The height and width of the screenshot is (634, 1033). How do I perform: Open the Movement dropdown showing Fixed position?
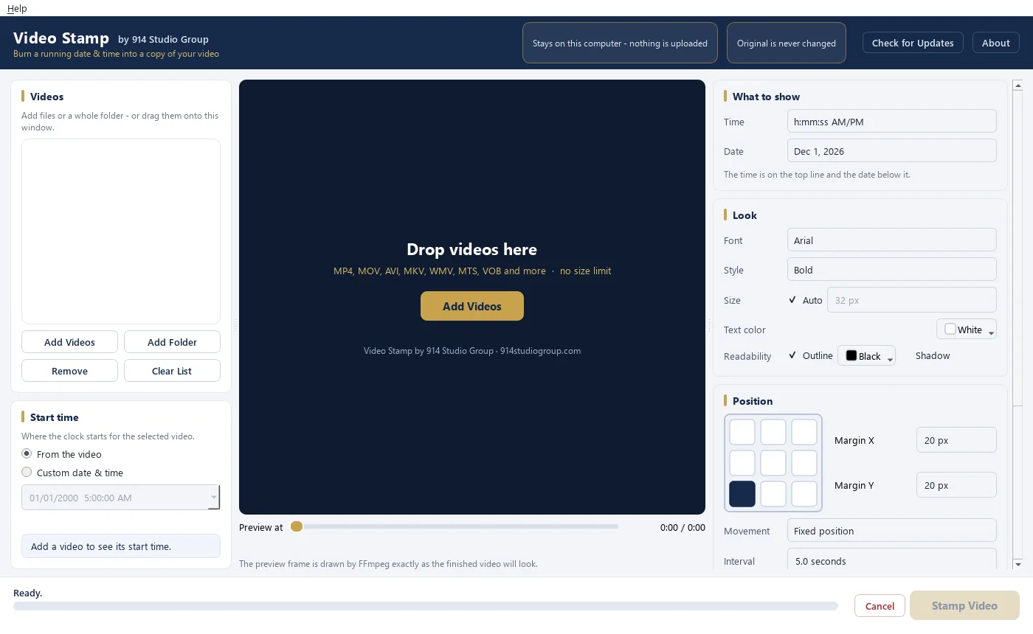coord(892,531)
